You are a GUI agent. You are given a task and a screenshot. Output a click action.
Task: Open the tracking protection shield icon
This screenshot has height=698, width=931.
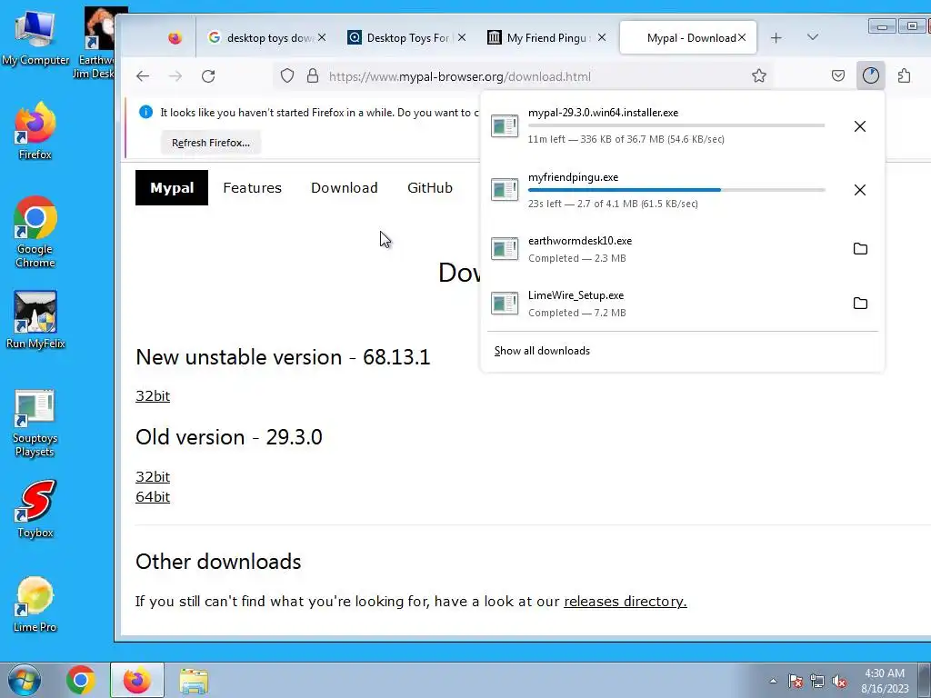click(x=287, y=76)
